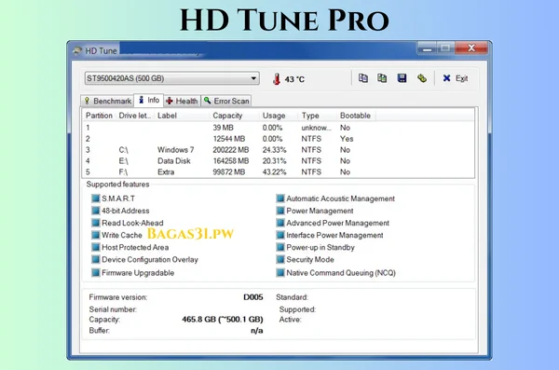Click the 43.22% usage value
559x370 pixels.
pos(274,172)
